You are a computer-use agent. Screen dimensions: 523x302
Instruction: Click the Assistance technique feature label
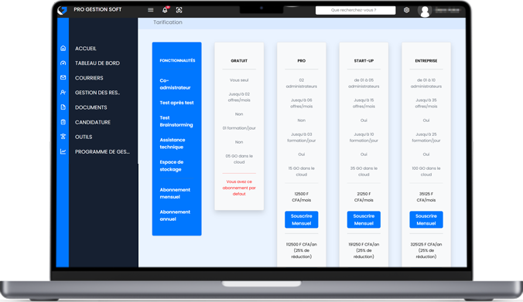pos(173,144)
